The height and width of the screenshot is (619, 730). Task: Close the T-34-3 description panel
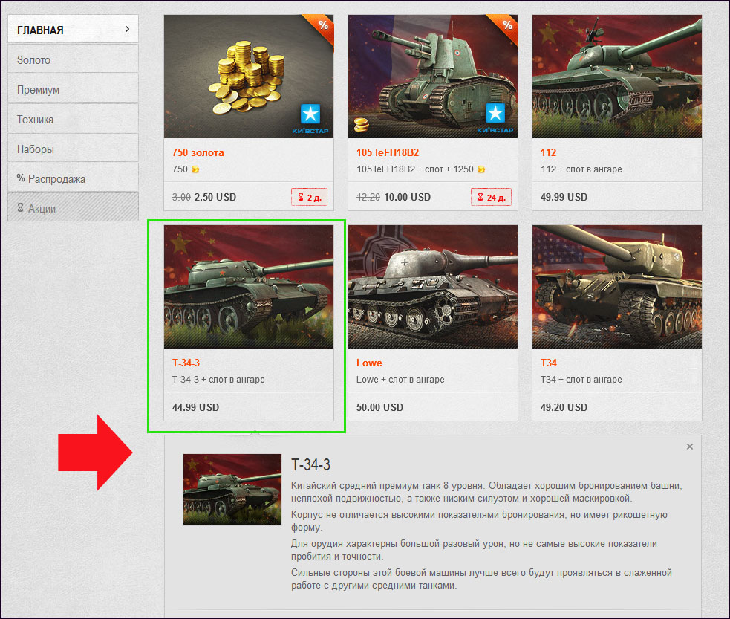coord(689,447)
